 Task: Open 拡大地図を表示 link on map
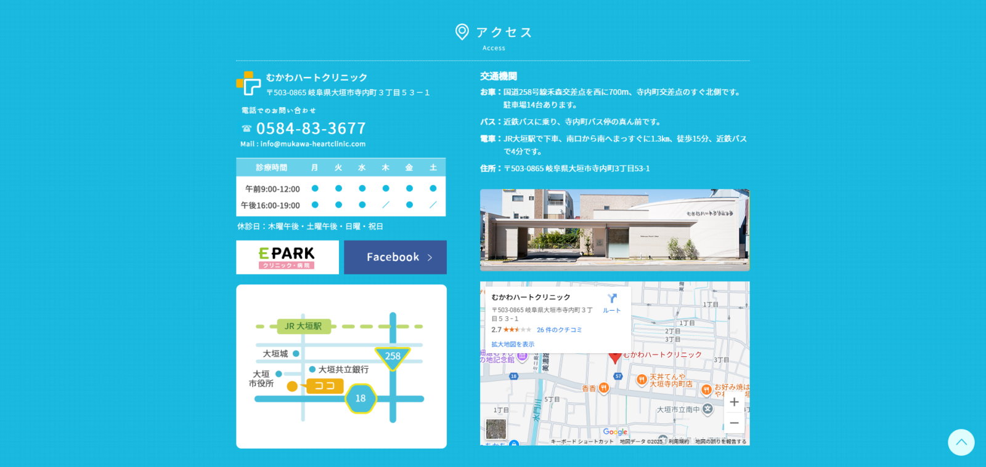(x=513, y=345)
